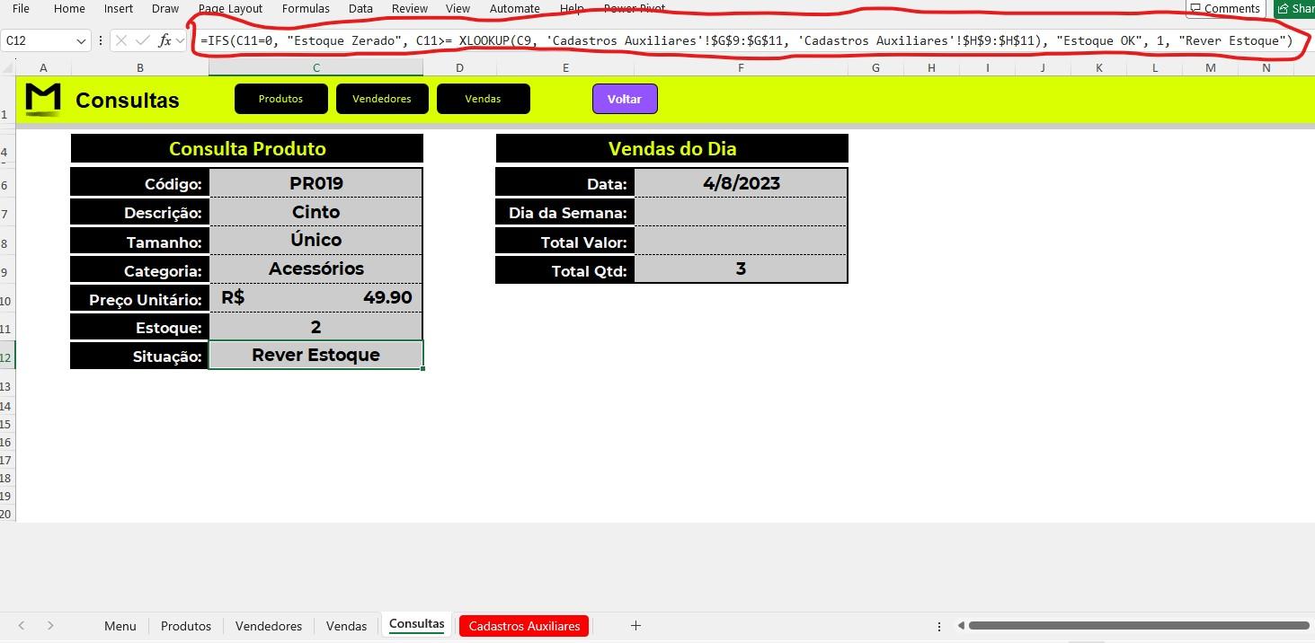Select column C header
Viewport: 1315px width, 643px height.
click(315, 67)
